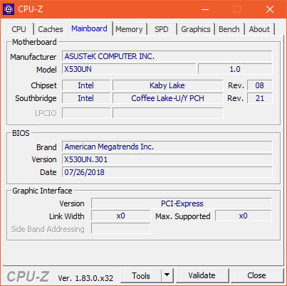Click the Model field showing X530UN
287x286 pixels.
tap(129, 69)
